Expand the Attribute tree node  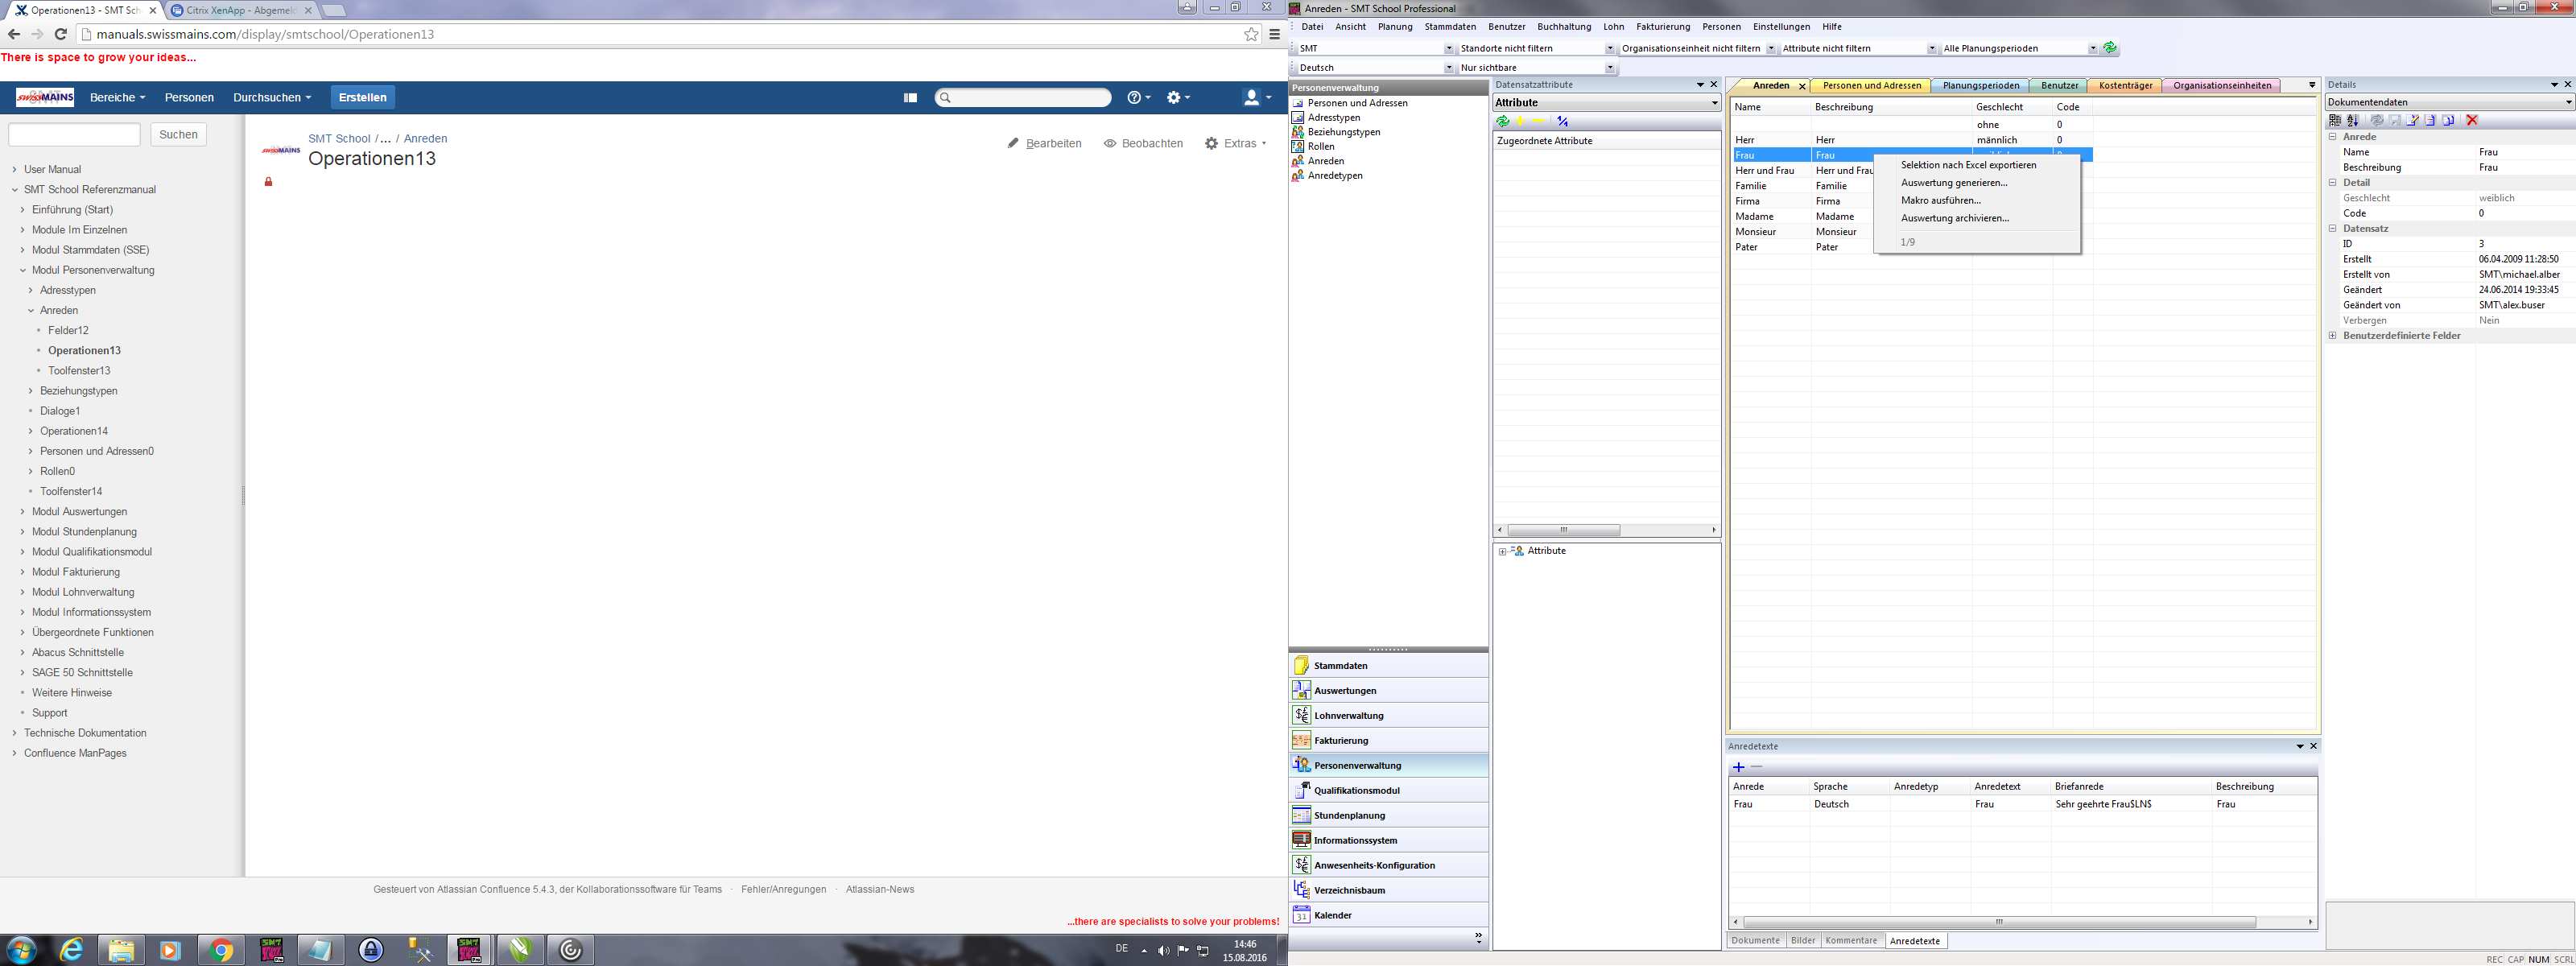[1502, 551]
